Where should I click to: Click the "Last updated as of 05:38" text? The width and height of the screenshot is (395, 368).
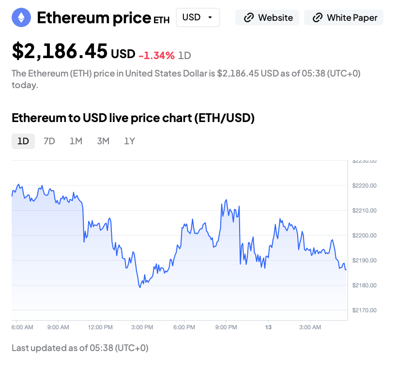click(x=80, y=348)
